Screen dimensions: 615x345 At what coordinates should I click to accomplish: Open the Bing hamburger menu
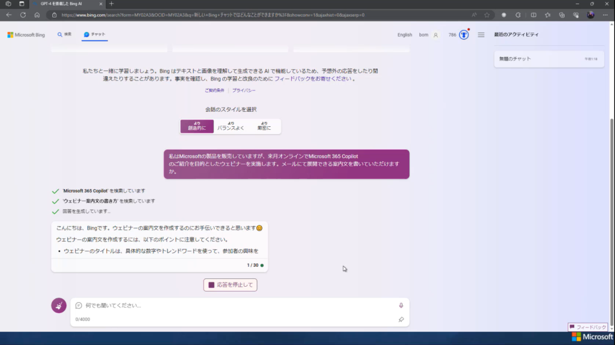[481, 35]
